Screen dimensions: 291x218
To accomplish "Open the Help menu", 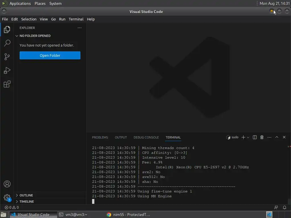I will pos(91,19).
